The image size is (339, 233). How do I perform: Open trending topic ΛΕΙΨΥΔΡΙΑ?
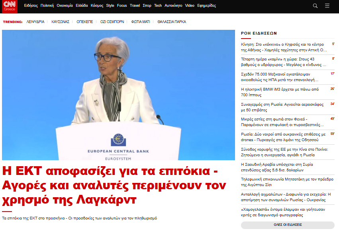pos(35,22)
